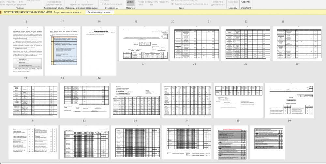This screenshot has width=326, height=164.
Task: Click the page number label 16
Action: click(26, 22)
